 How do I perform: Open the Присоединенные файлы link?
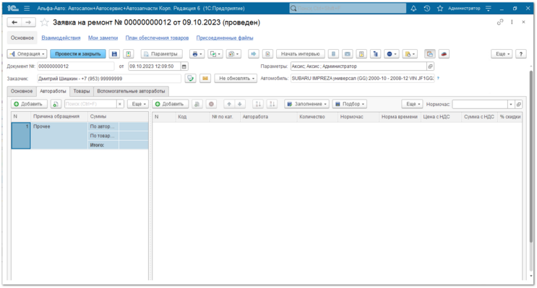(x=225, y=38)
